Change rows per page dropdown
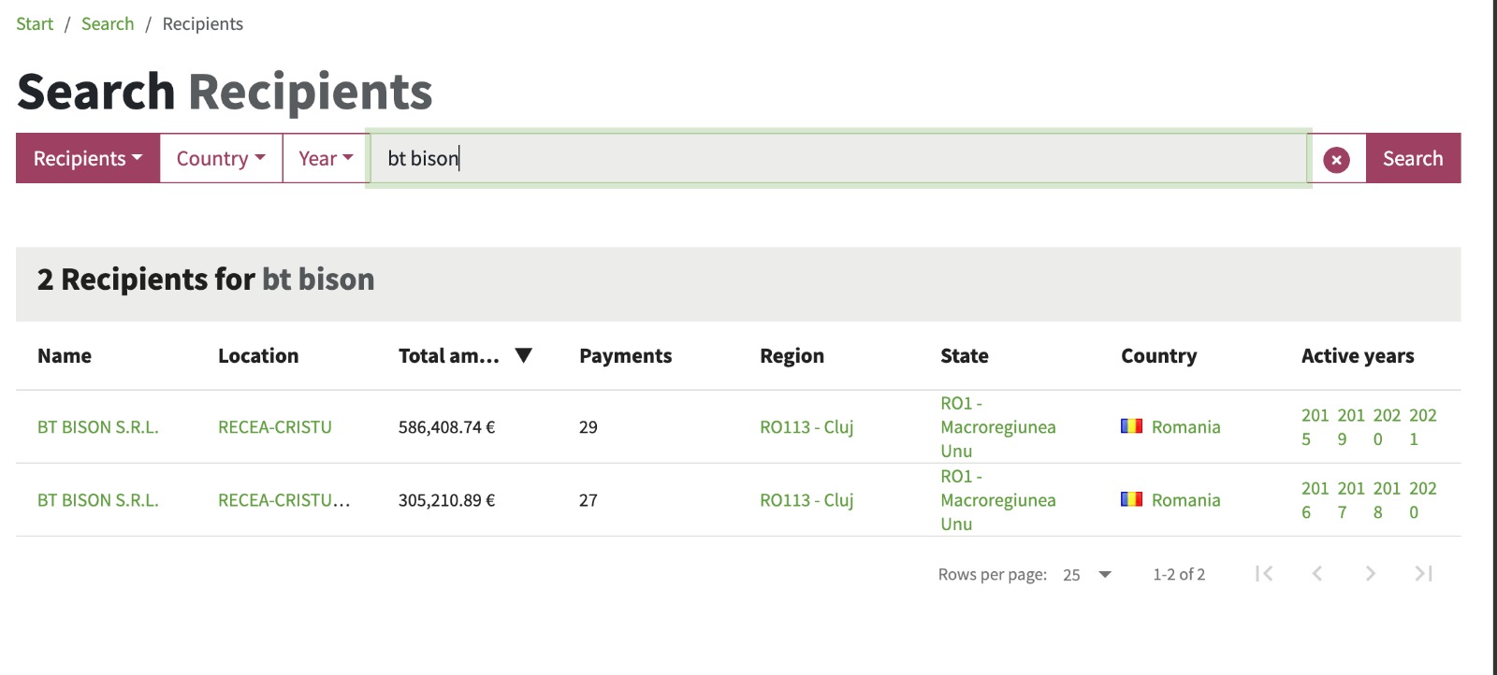 (1087, 575)
